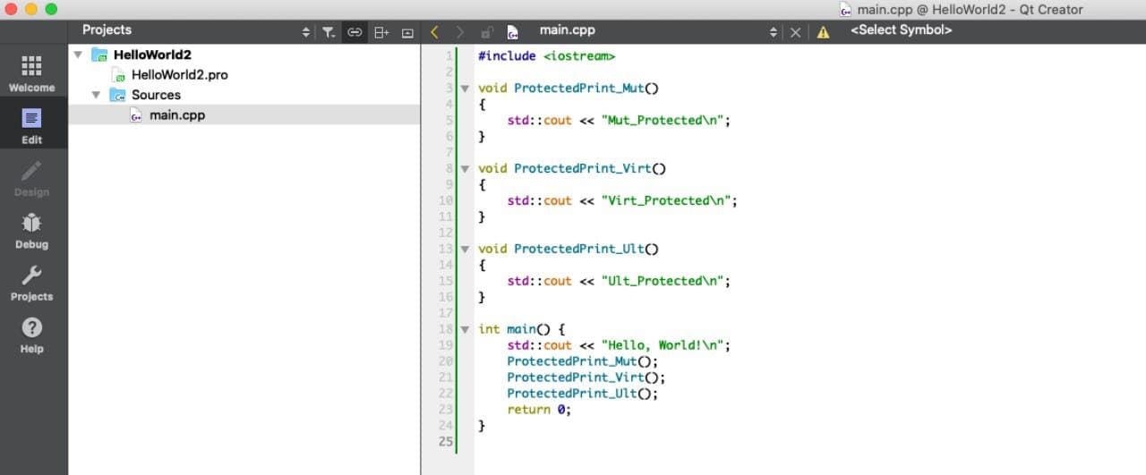Click the filter tree icon in Projects panel

pyautogui.click(x=329, y=32)
